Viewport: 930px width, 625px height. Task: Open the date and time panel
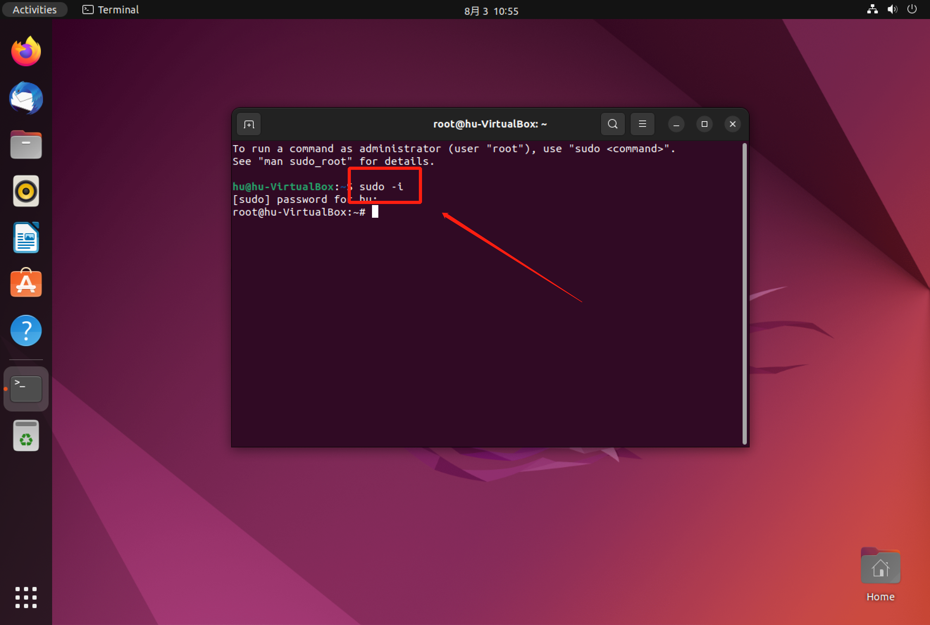(491, 11)
